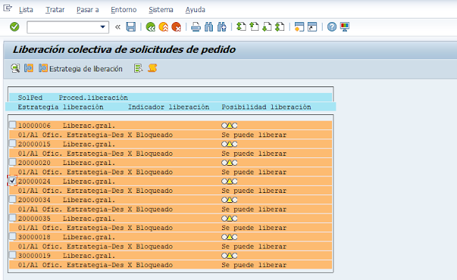Click the double-chevron collapse command field icon
Viewport: 457px width, 280px height.
click(x=118, y=27)
